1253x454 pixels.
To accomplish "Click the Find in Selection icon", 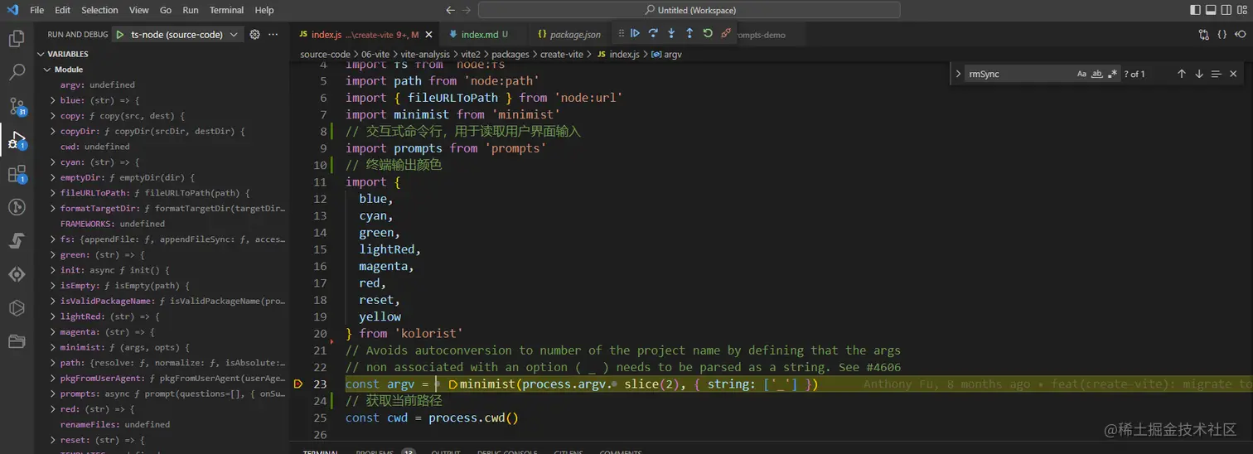I will tap(1216, 74).
